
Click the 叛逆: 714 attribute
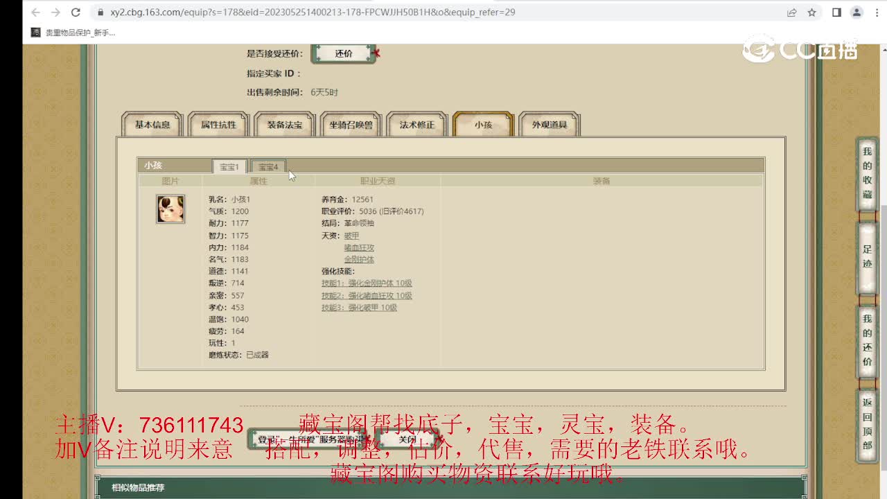[227, 283]
